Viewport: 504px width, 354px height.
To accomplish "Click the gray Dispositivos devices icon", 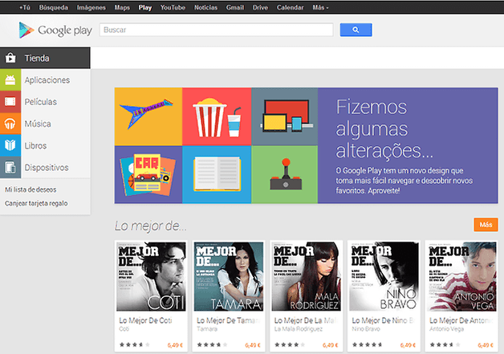I will (x=10, y=167).
